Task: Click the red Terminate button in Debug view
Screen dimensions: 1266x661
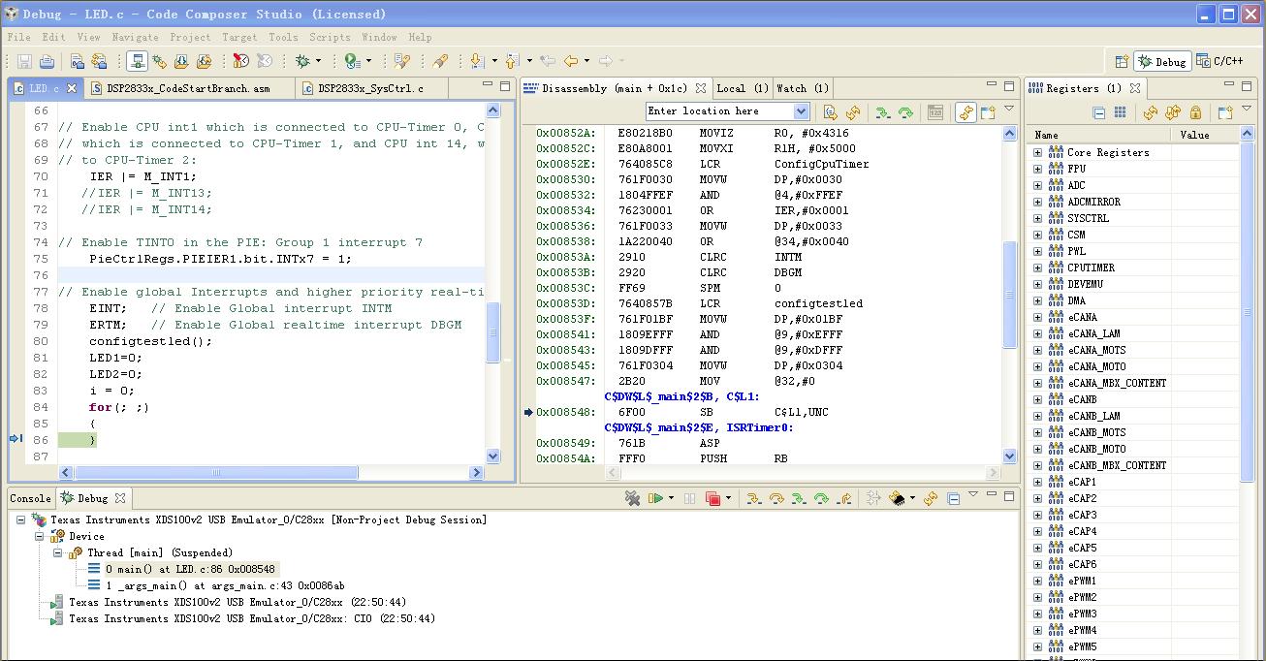Action: pyautogui.click(x=713, y=498)
